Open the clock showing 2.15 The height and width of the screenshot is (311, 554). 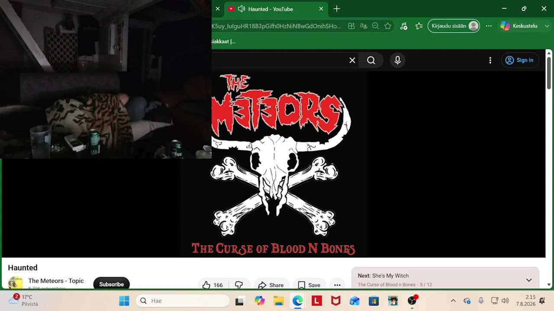525,301
